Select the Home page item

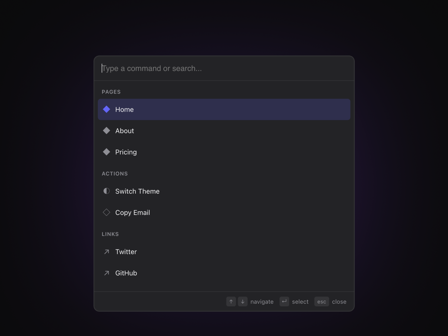click(224, 109)
